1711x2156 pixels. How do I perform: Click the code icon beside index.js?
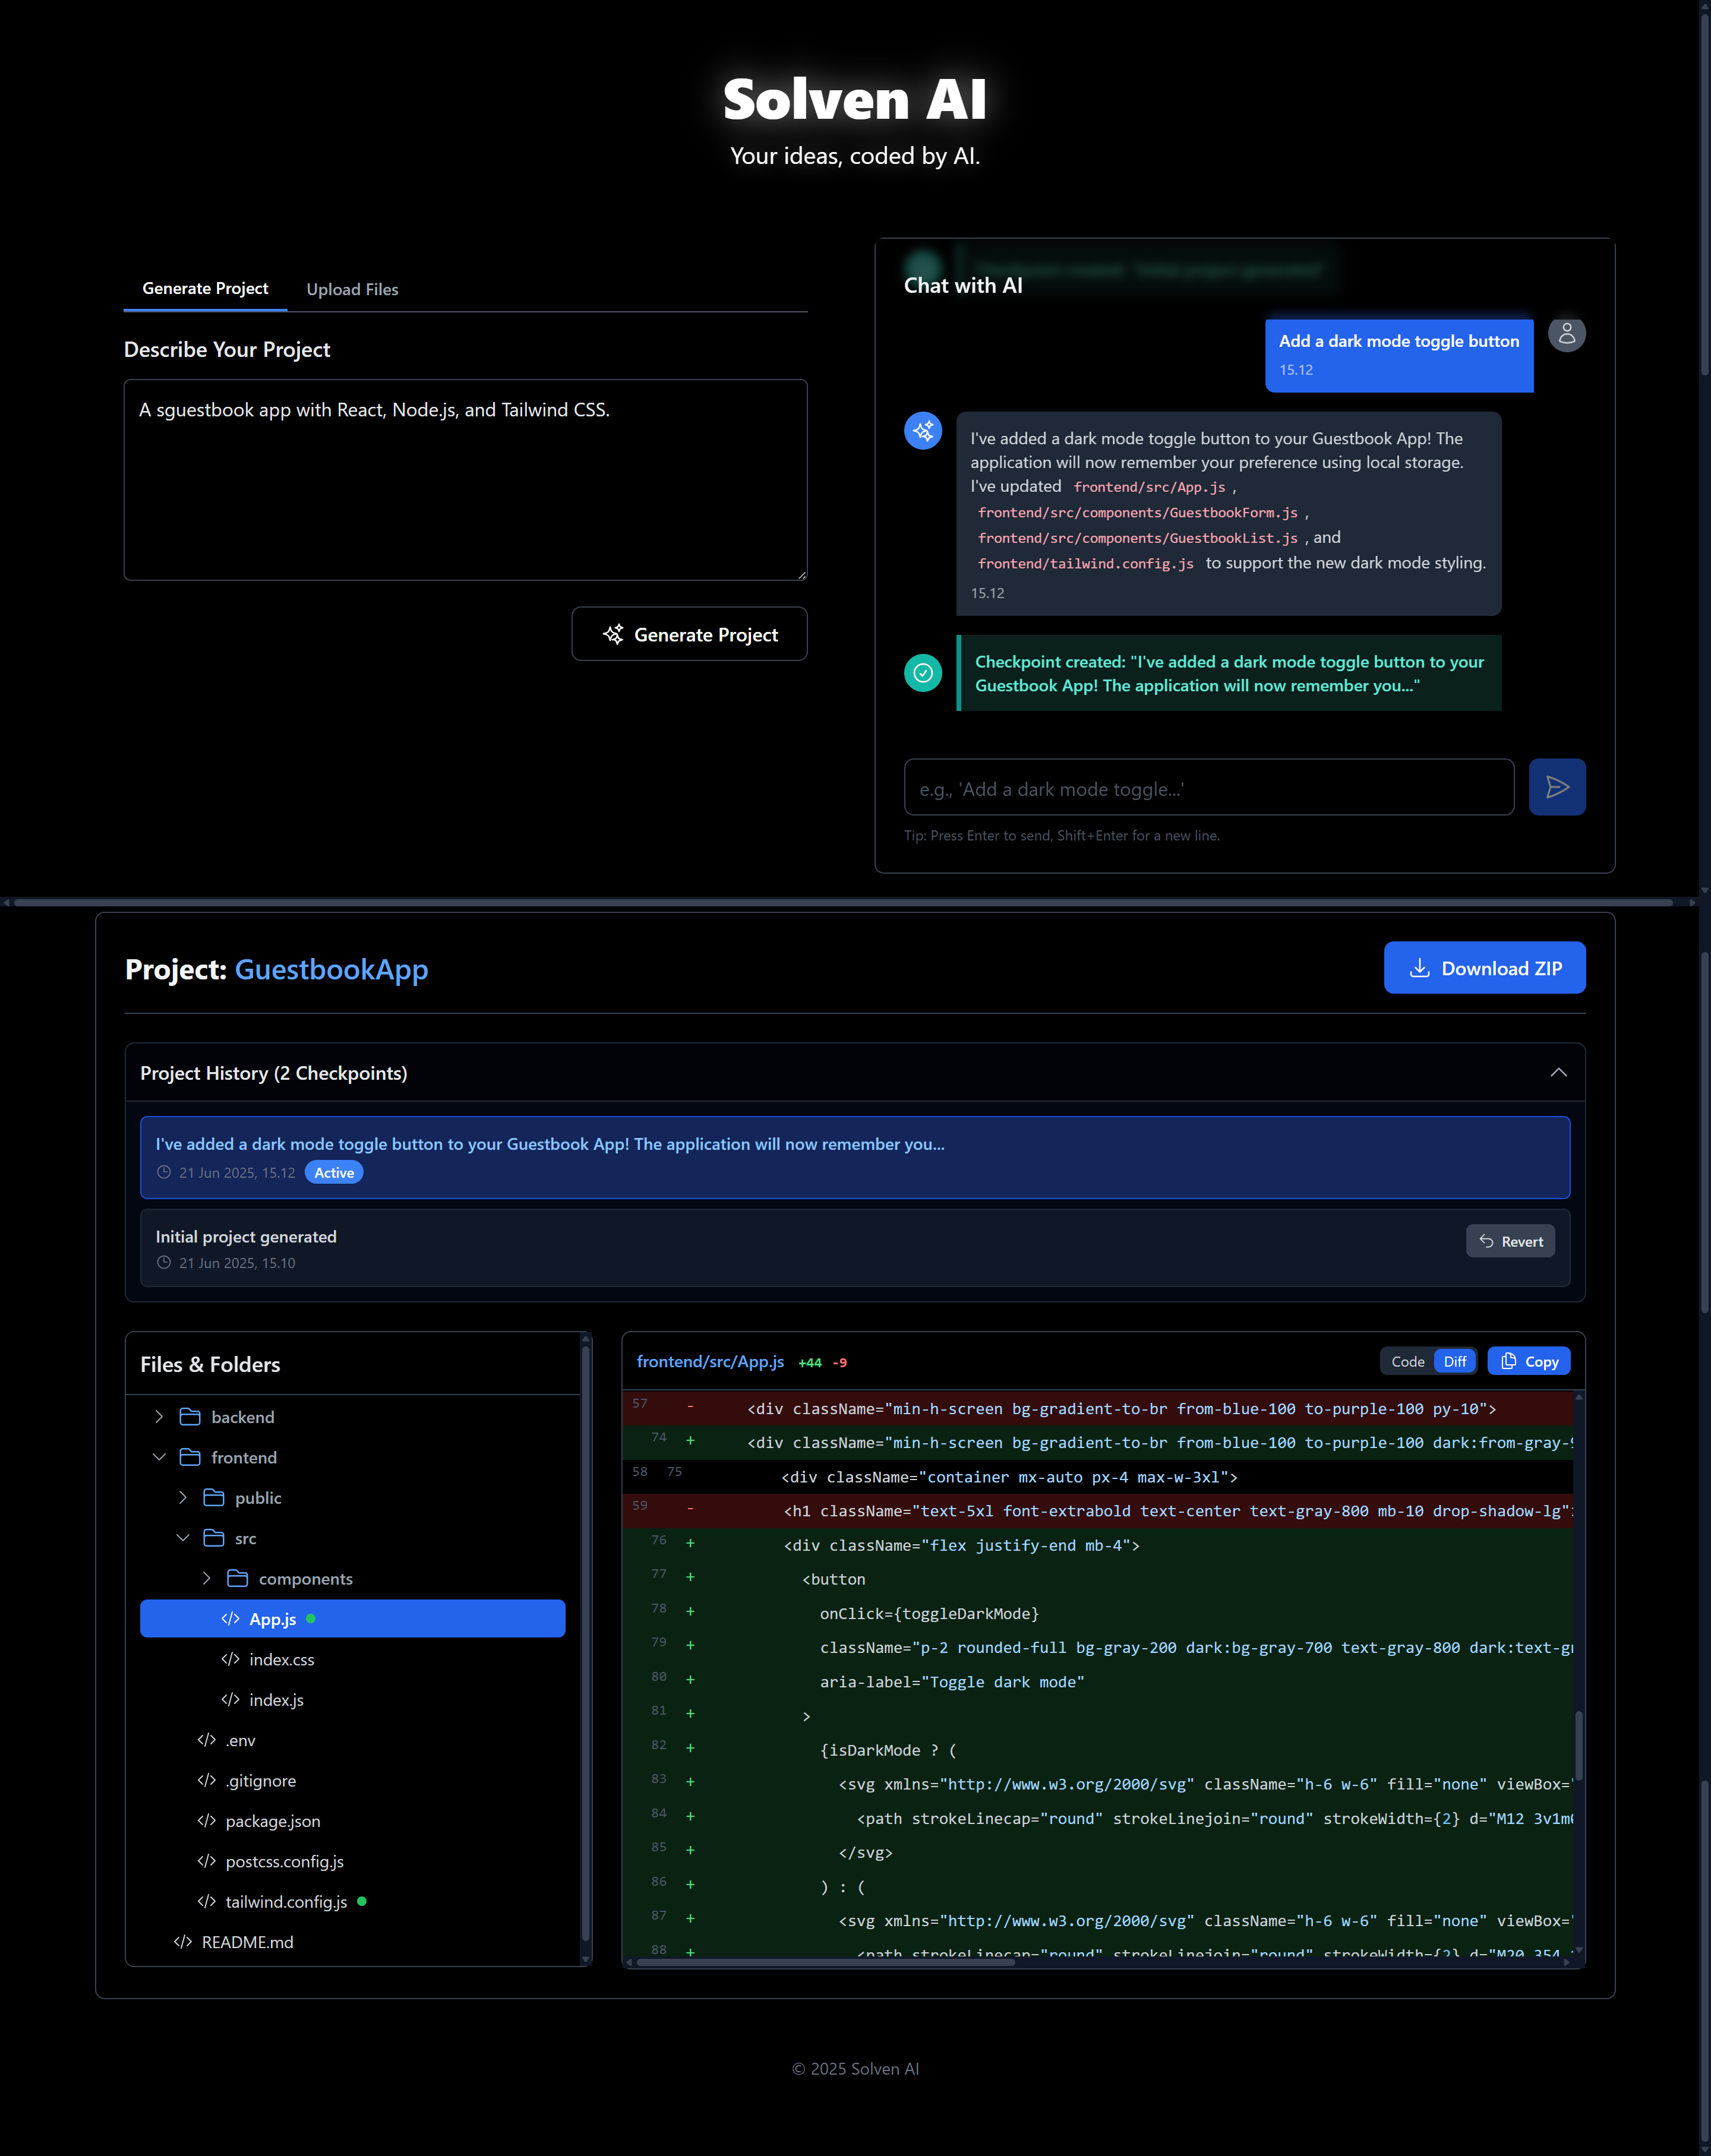coord(230,1699)
